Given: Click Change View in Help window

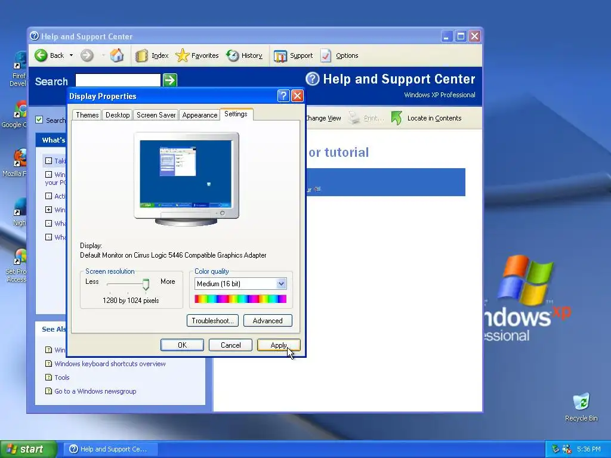Looking at the screenshot, I should 323,118.
